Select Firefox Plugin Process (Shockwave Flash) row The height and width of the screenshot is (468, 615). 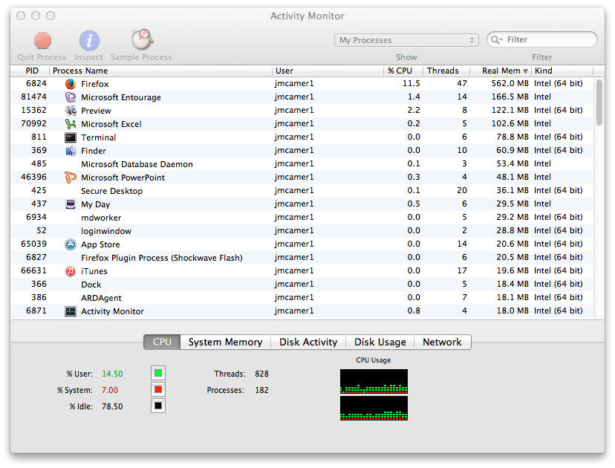(302, 258)
